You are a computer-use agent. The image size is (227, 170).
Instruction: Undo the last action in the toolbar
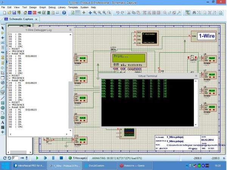click(118, 13)
